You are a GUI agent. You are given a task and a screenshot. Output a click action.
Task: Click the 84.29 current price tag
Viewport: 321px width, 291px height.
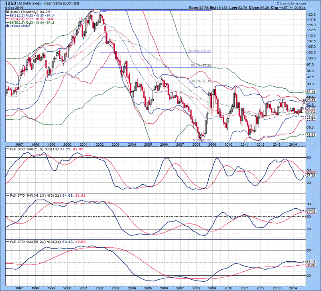tap(310, 99)
